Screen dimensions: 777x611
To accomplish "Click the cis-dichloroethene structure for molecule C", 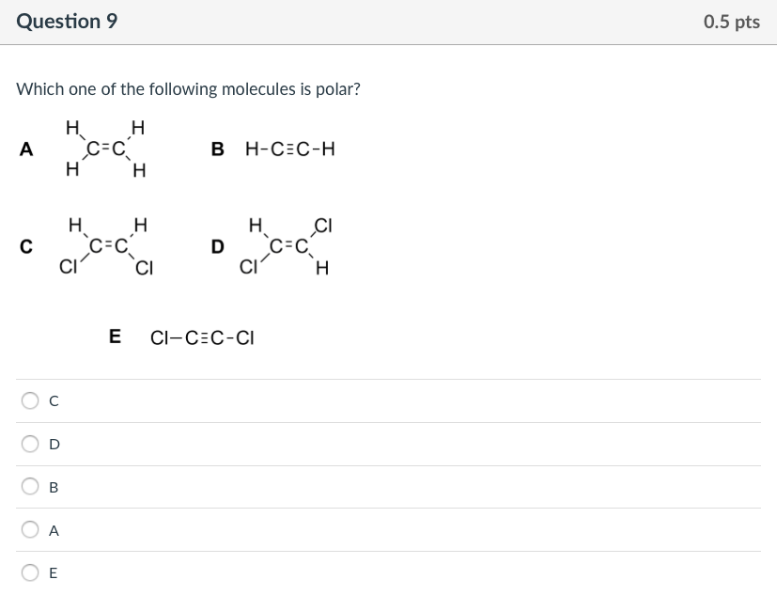I will tap(106, 247).
